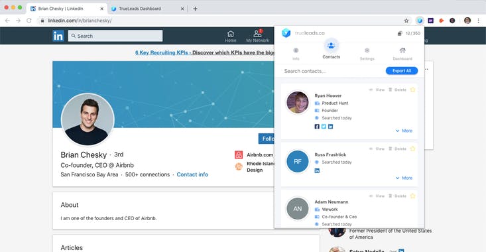Click Airbnb company logo icon
Viewport: 486px width, 252px height.
[x=239, y=155]
